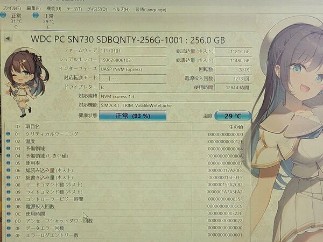Click the 29 °C temperature button
The width and height of the screenshot is (323, 242).
coord(233,116)
